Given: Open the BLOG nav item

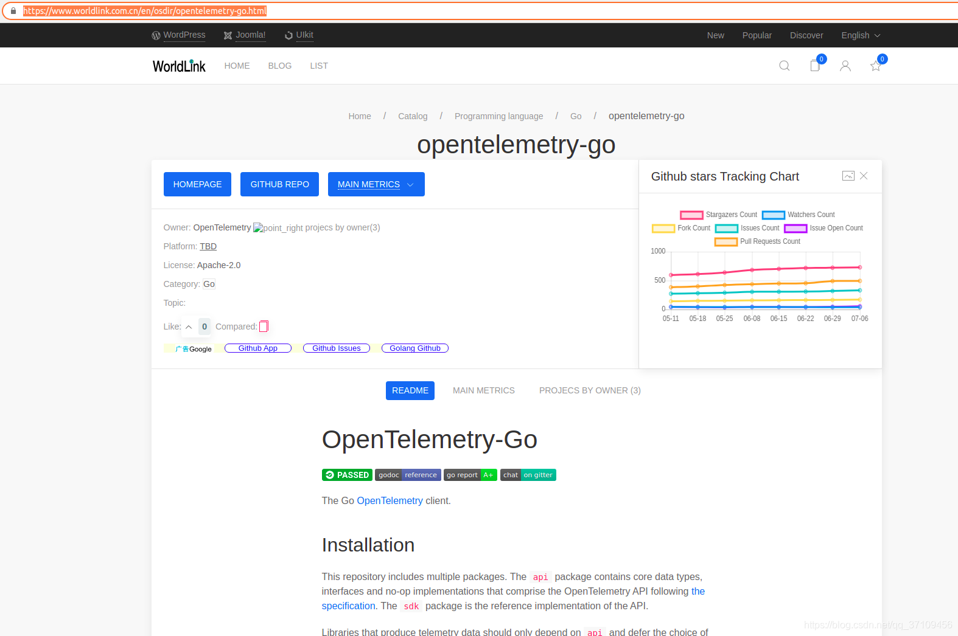Looking at the screenshot, I should [280, 66].
